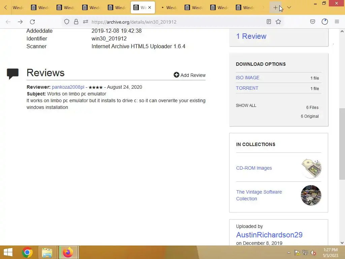Click the CD-ROM Images collection thumbnail

(x=311, y=168)
